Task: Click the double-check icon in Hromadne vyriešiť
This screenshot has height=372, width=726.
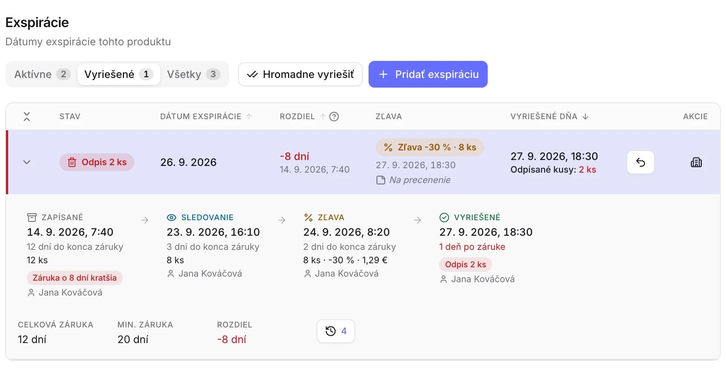Action: (252, 74)
